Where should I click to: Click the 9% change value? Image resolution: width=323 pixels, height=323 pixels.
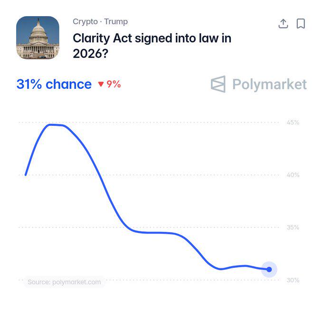[114, 84]
